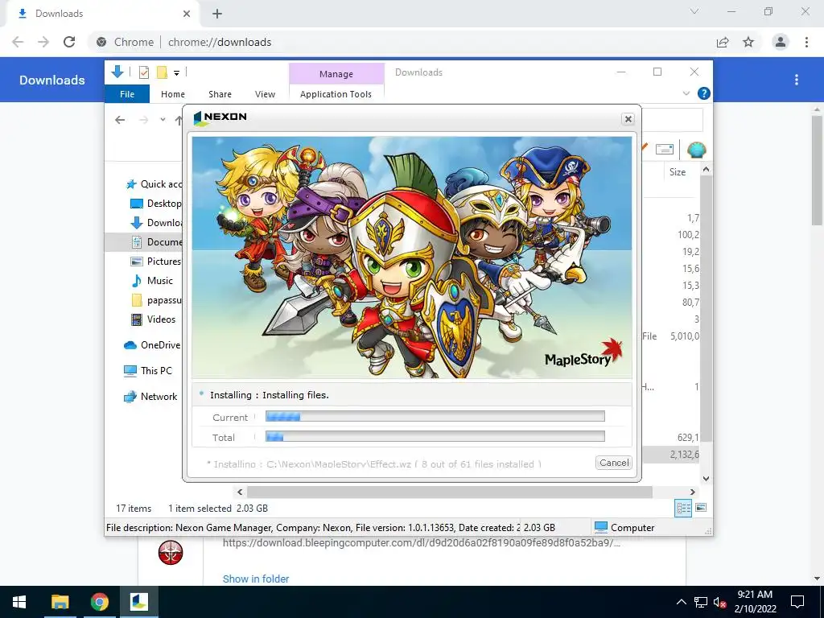Click the Total installation progress bar
This screenshot has width=824, height=618.
click(x=435, y=437)
